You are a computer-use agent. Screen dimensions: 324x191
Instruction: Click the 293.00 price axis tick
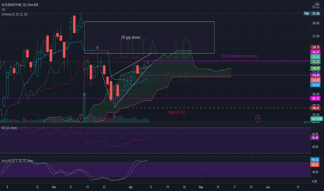pos(316,115)
